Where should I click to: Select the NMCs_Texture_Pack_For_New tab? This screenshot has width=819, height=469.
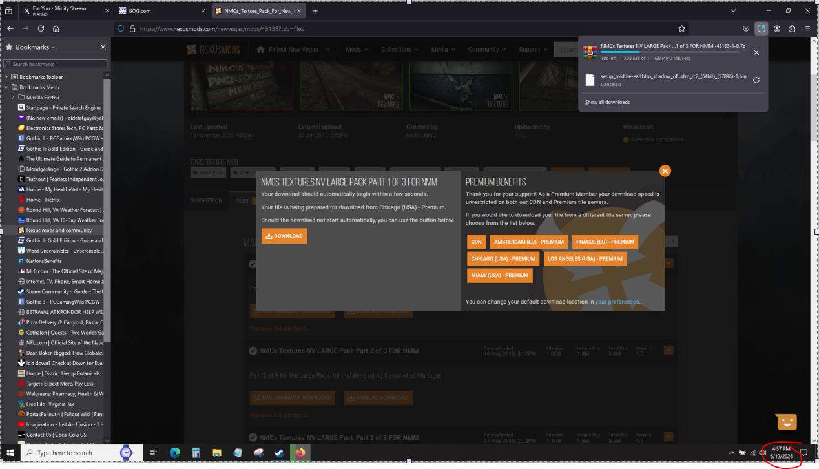(x=258, y=10)
